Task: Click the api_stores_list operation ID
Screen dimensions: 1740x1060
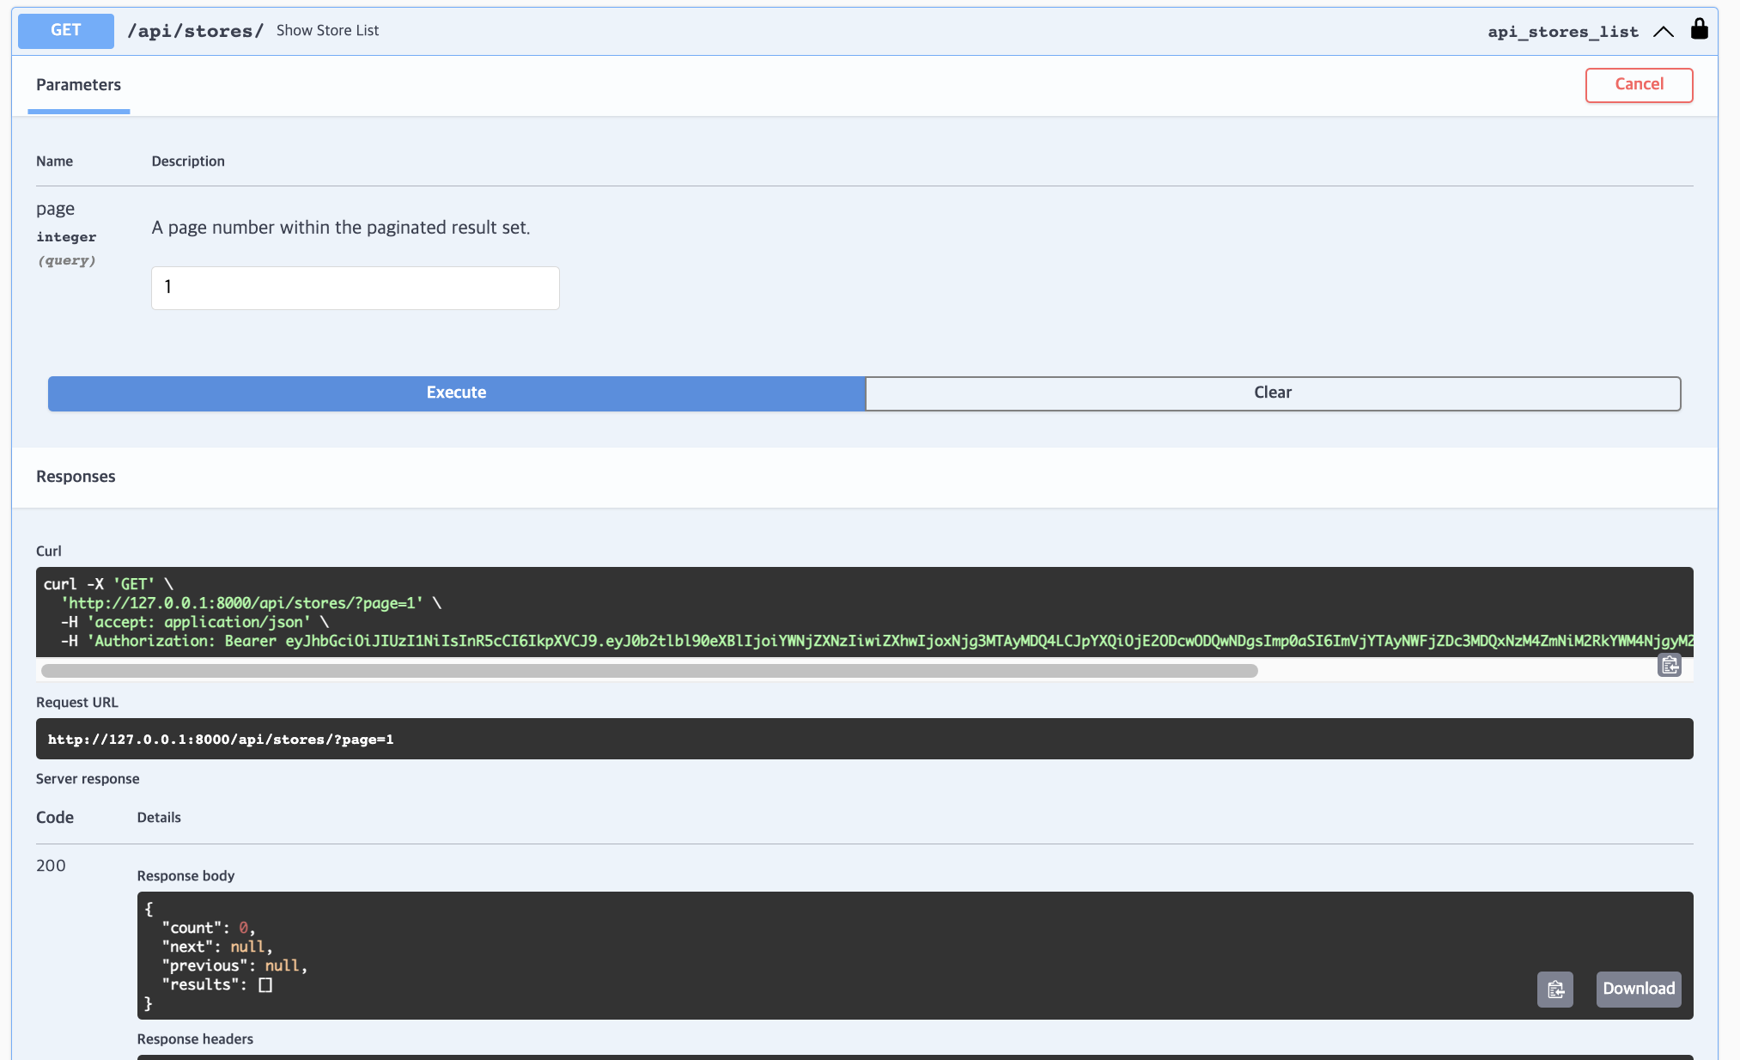Action: point(1562,32)
